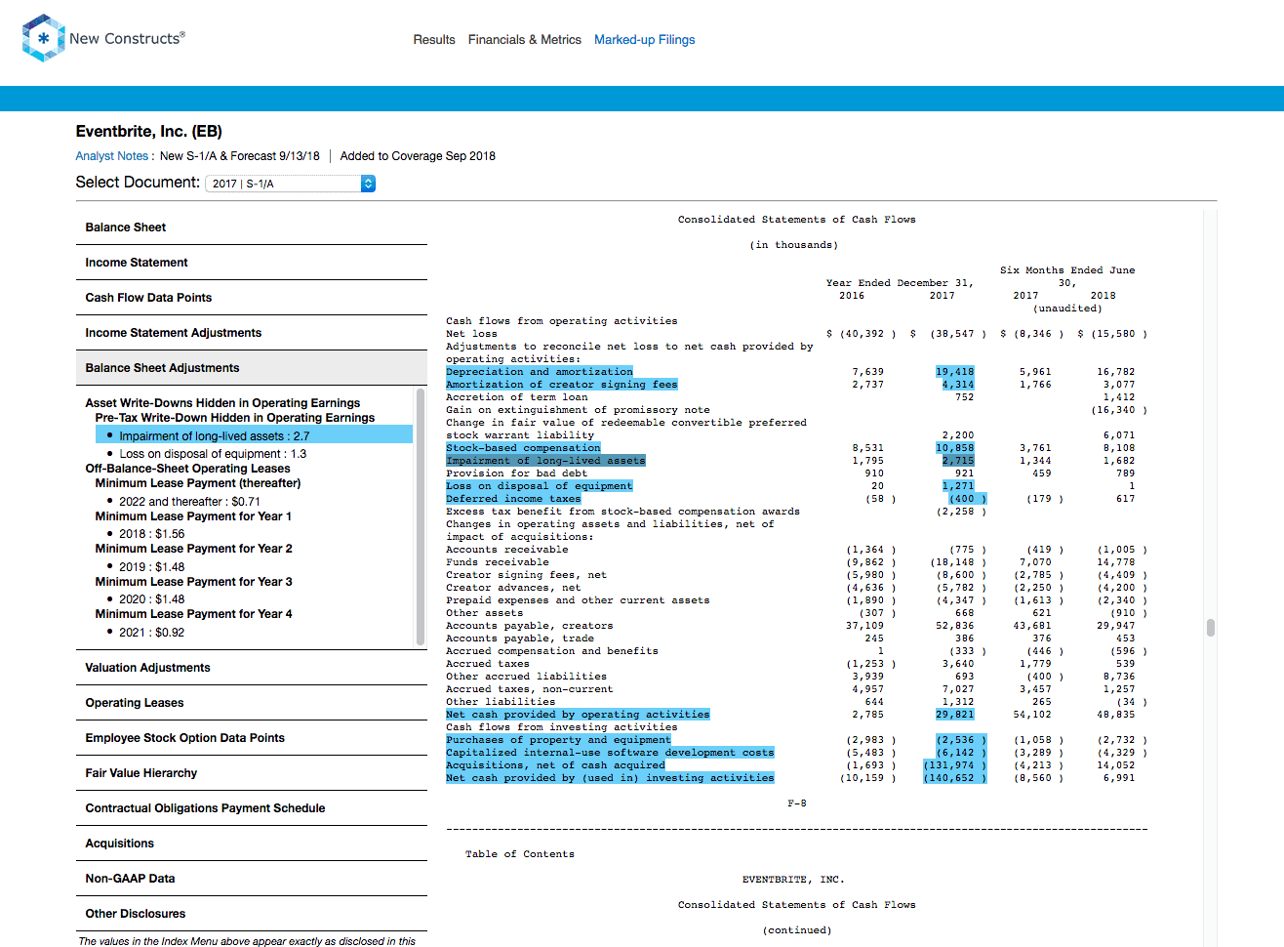The height and width of the screenshot is (947, 1284).
Task: Open the Select Document dropdown
Action: 291,184
